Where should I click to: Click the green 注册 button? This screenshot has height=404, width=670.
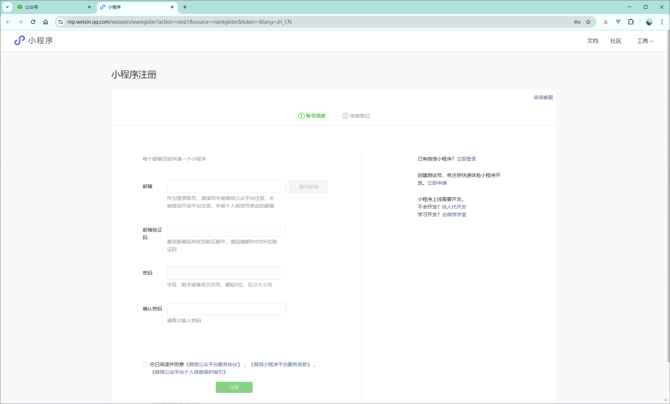(234, 387)
